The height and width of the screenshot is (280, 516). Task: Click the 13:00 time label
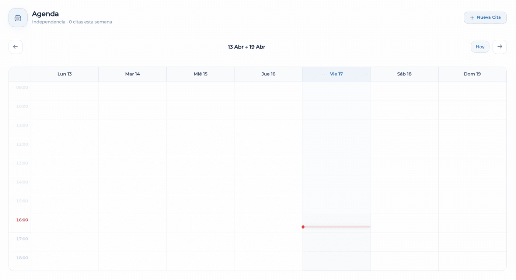[22, 163]
